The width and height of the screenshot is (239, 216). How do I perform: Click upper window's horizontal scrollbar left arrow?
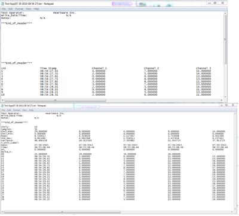(2, 101)
